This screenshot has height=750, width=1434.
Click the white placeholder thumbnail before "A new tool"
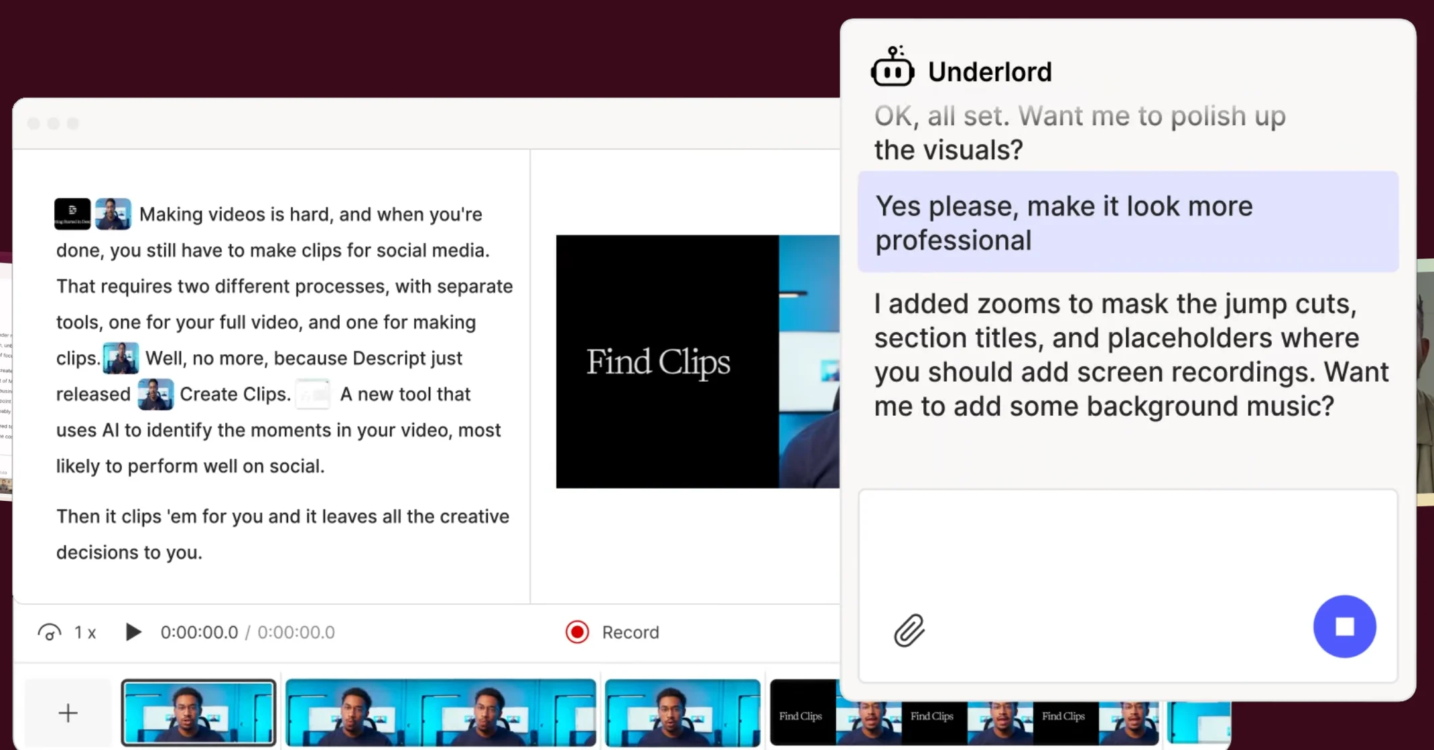coord(313,394)
